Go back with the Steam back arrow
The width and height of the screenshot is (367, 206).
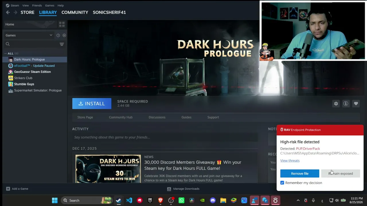(x=8, y=12)
